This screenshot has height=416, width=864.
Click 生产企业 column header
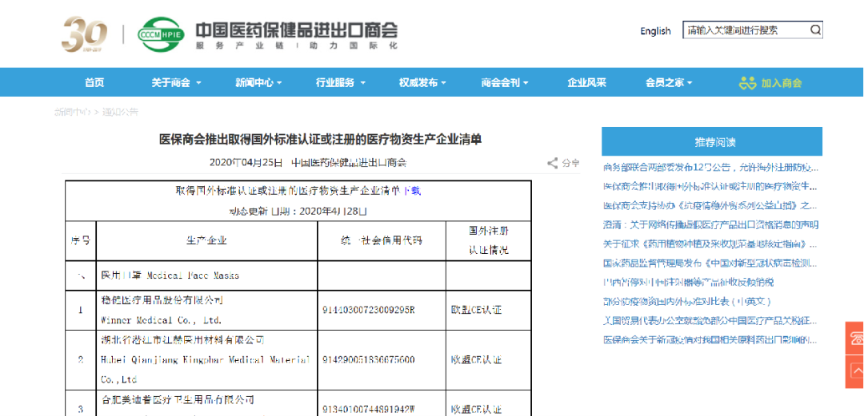[206, 240]
